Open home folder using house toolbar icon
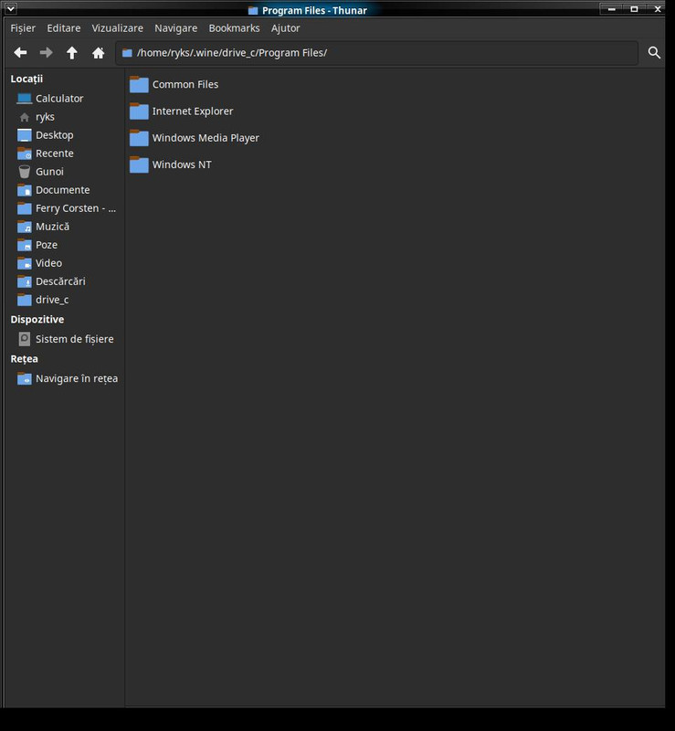This screenshot has width=675, height=731. tap(98, 53)
